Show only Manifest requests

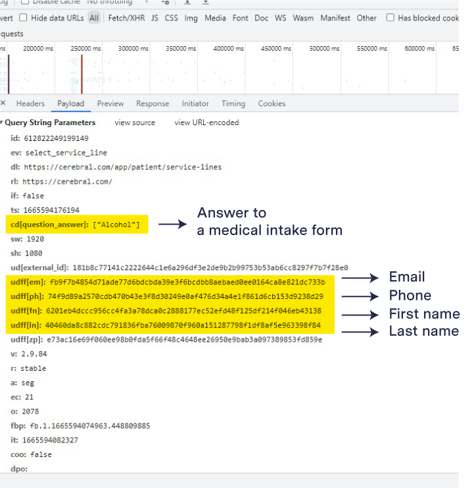pos(335,18)
